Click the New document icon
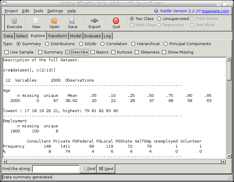This screenshot has height=182, width=234. 36,21
